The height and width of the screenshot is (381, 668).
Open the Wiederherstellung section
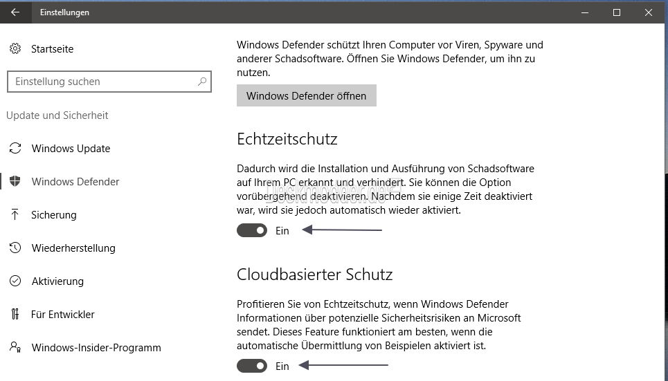point(73,248)
